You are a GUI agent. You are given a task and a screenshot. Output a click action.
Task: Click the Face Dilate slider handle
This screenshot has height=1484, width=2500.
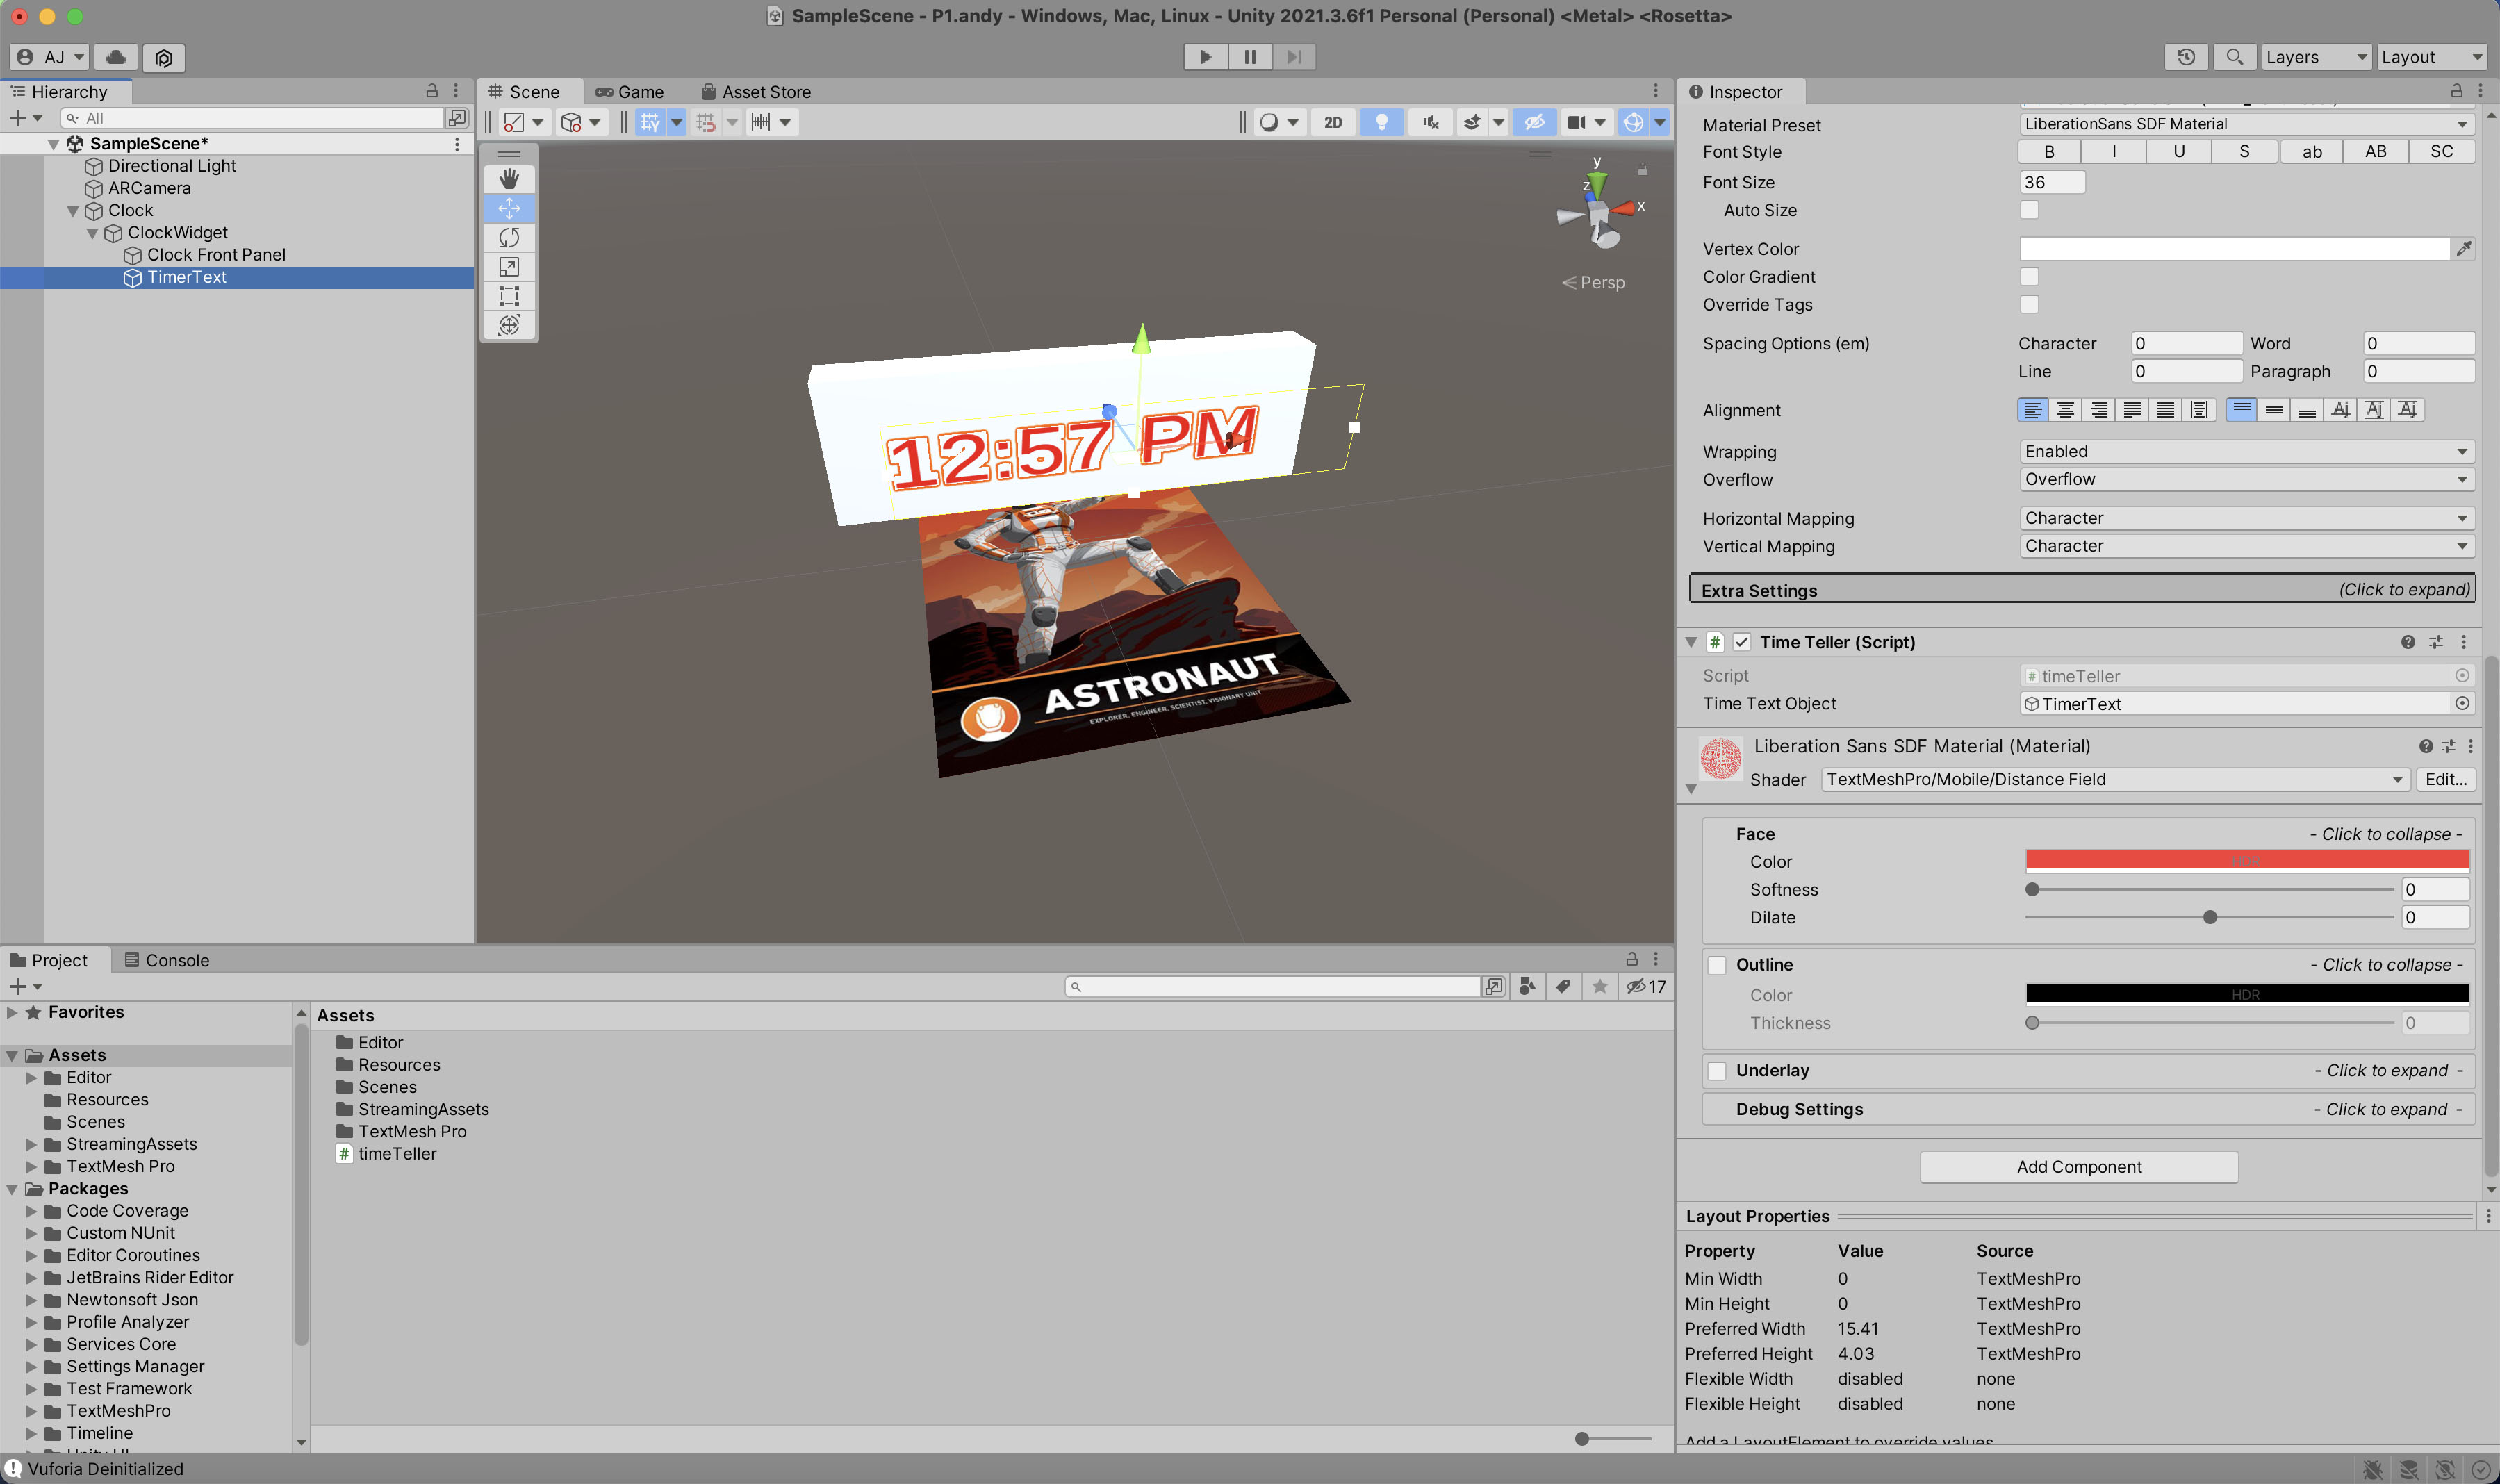2210,917
